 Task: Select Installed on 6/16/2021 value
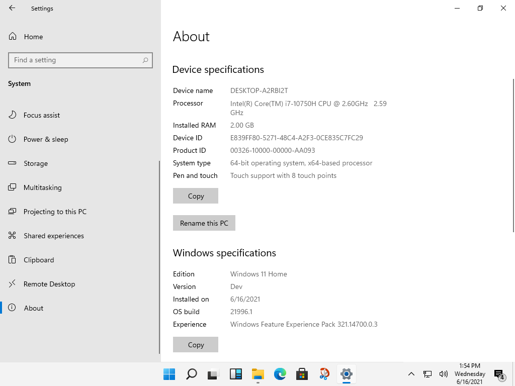pos(245,300)
